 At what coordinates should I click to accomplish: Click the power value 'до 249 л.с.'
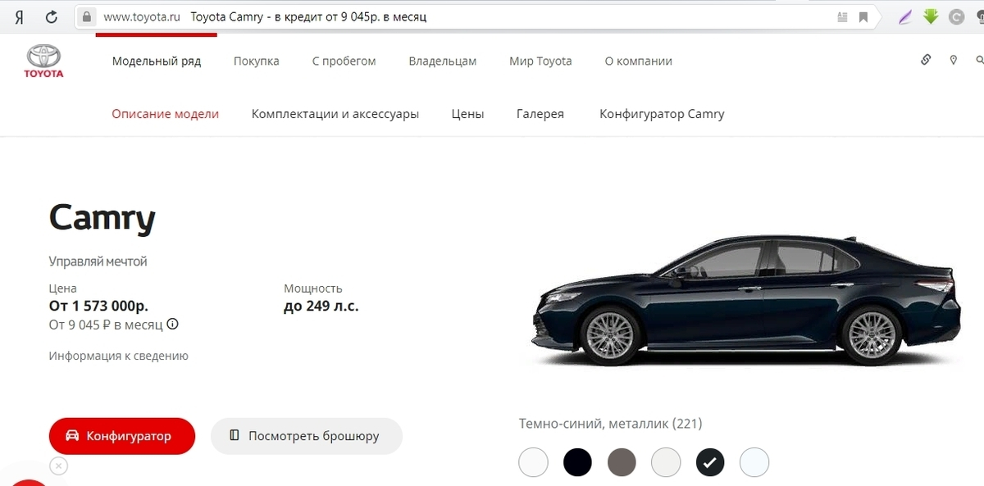(321, 306)
